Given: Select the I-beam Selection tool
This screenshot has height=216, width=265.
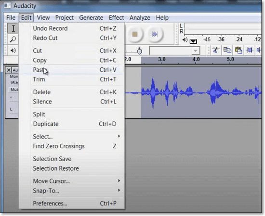Looking at the screenshot, I should (x=13, y=28).
